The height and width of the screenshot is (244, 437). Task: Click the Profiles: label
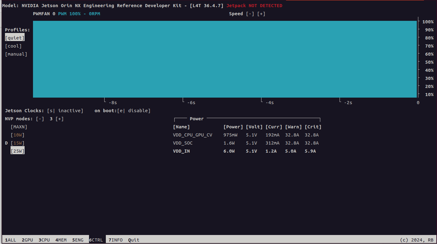click(x=17, y=30)
